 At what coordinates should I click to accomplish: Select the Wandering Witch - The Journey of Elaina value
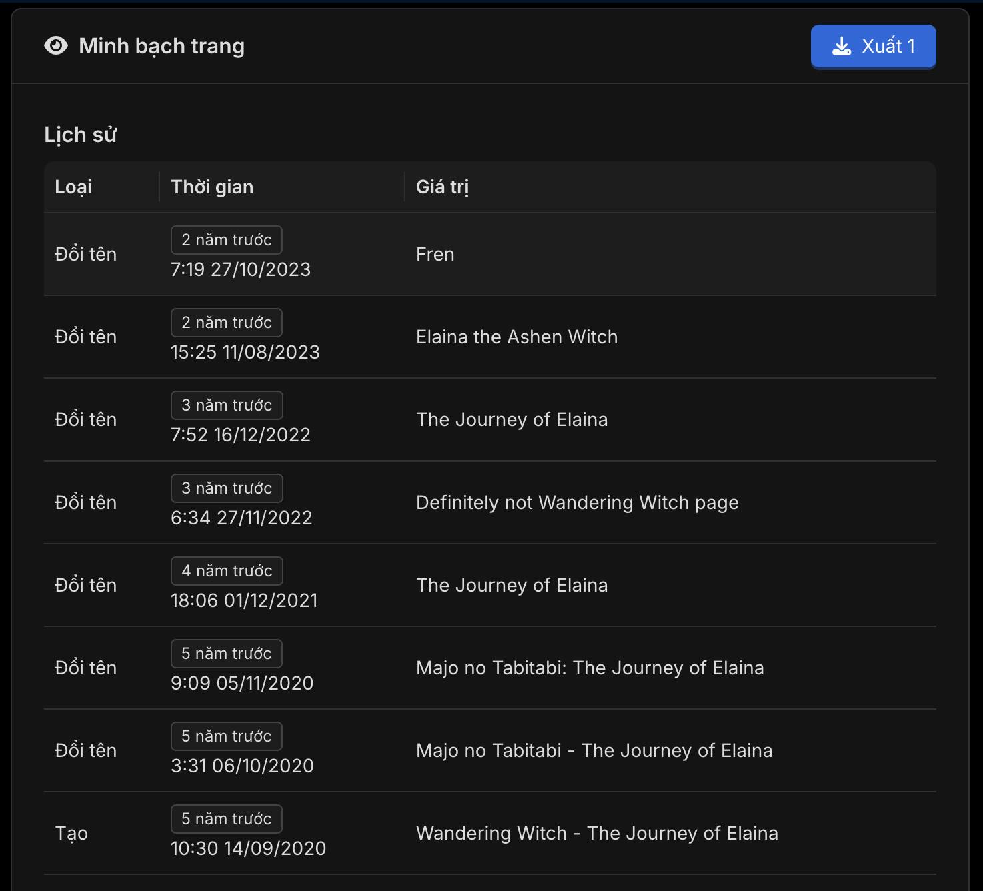point(597,833)
